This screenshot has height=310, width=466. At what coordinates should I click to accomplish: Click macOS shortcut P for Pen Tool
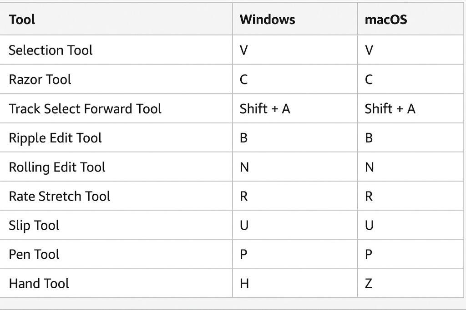pos(369,254)
